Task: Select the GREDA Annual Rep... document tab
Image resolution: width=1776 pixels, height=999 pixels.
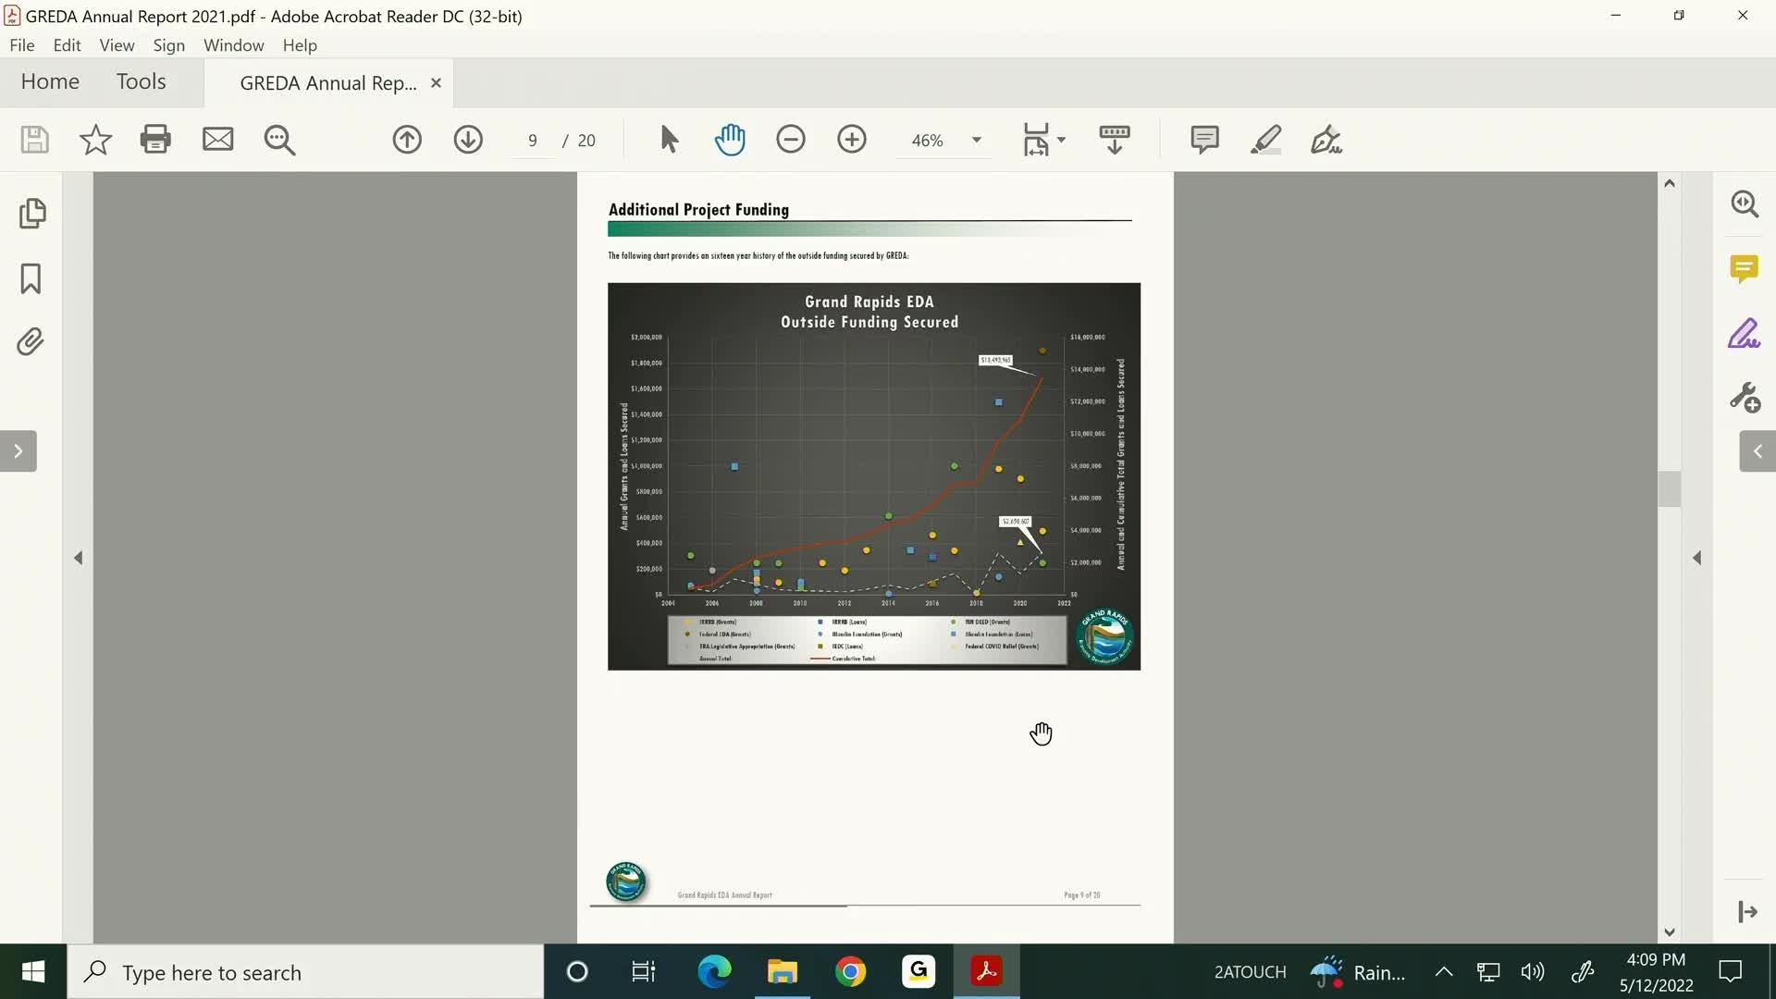Action: click(x=328, y=83)
